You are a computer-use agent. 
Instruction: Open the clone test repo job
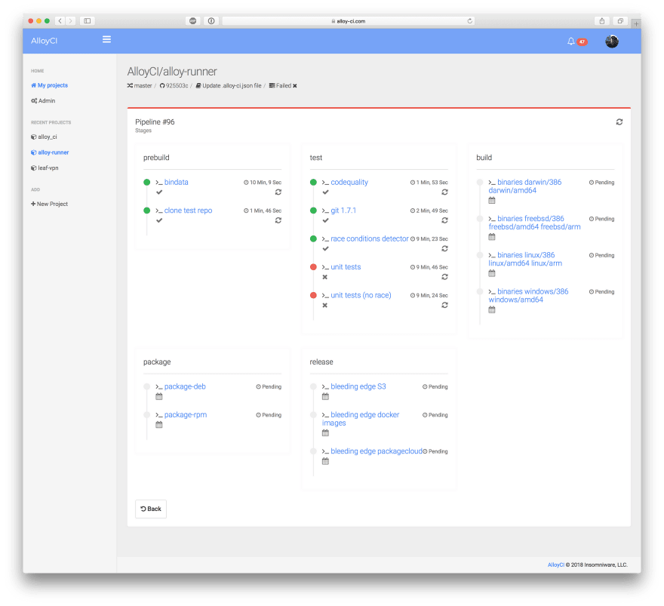(188, 211)
